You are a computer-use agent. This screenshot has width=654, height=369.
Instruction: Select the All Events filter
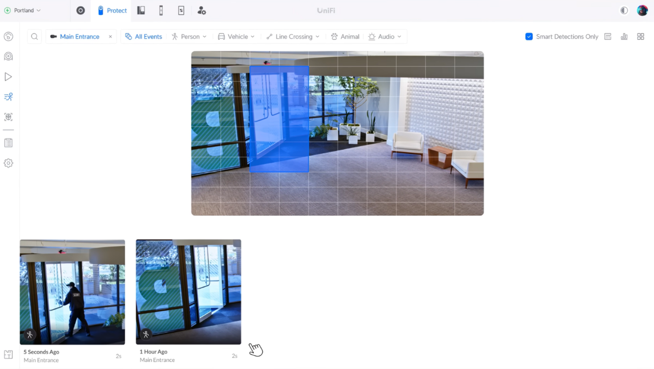point(144,37)
